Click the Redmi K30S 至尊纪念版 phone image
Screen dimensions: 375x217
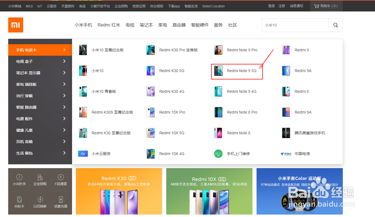83,112
